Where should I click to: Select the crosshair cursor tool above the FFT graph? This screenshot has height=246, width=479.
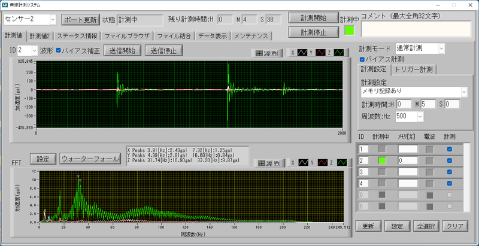tap(262, 163)
